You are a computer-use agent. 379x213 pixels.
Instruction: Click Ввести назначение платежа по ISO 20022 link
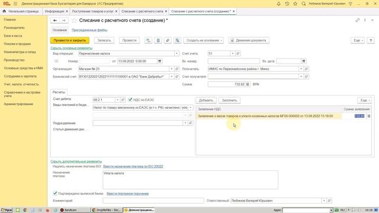coord(133,166)
